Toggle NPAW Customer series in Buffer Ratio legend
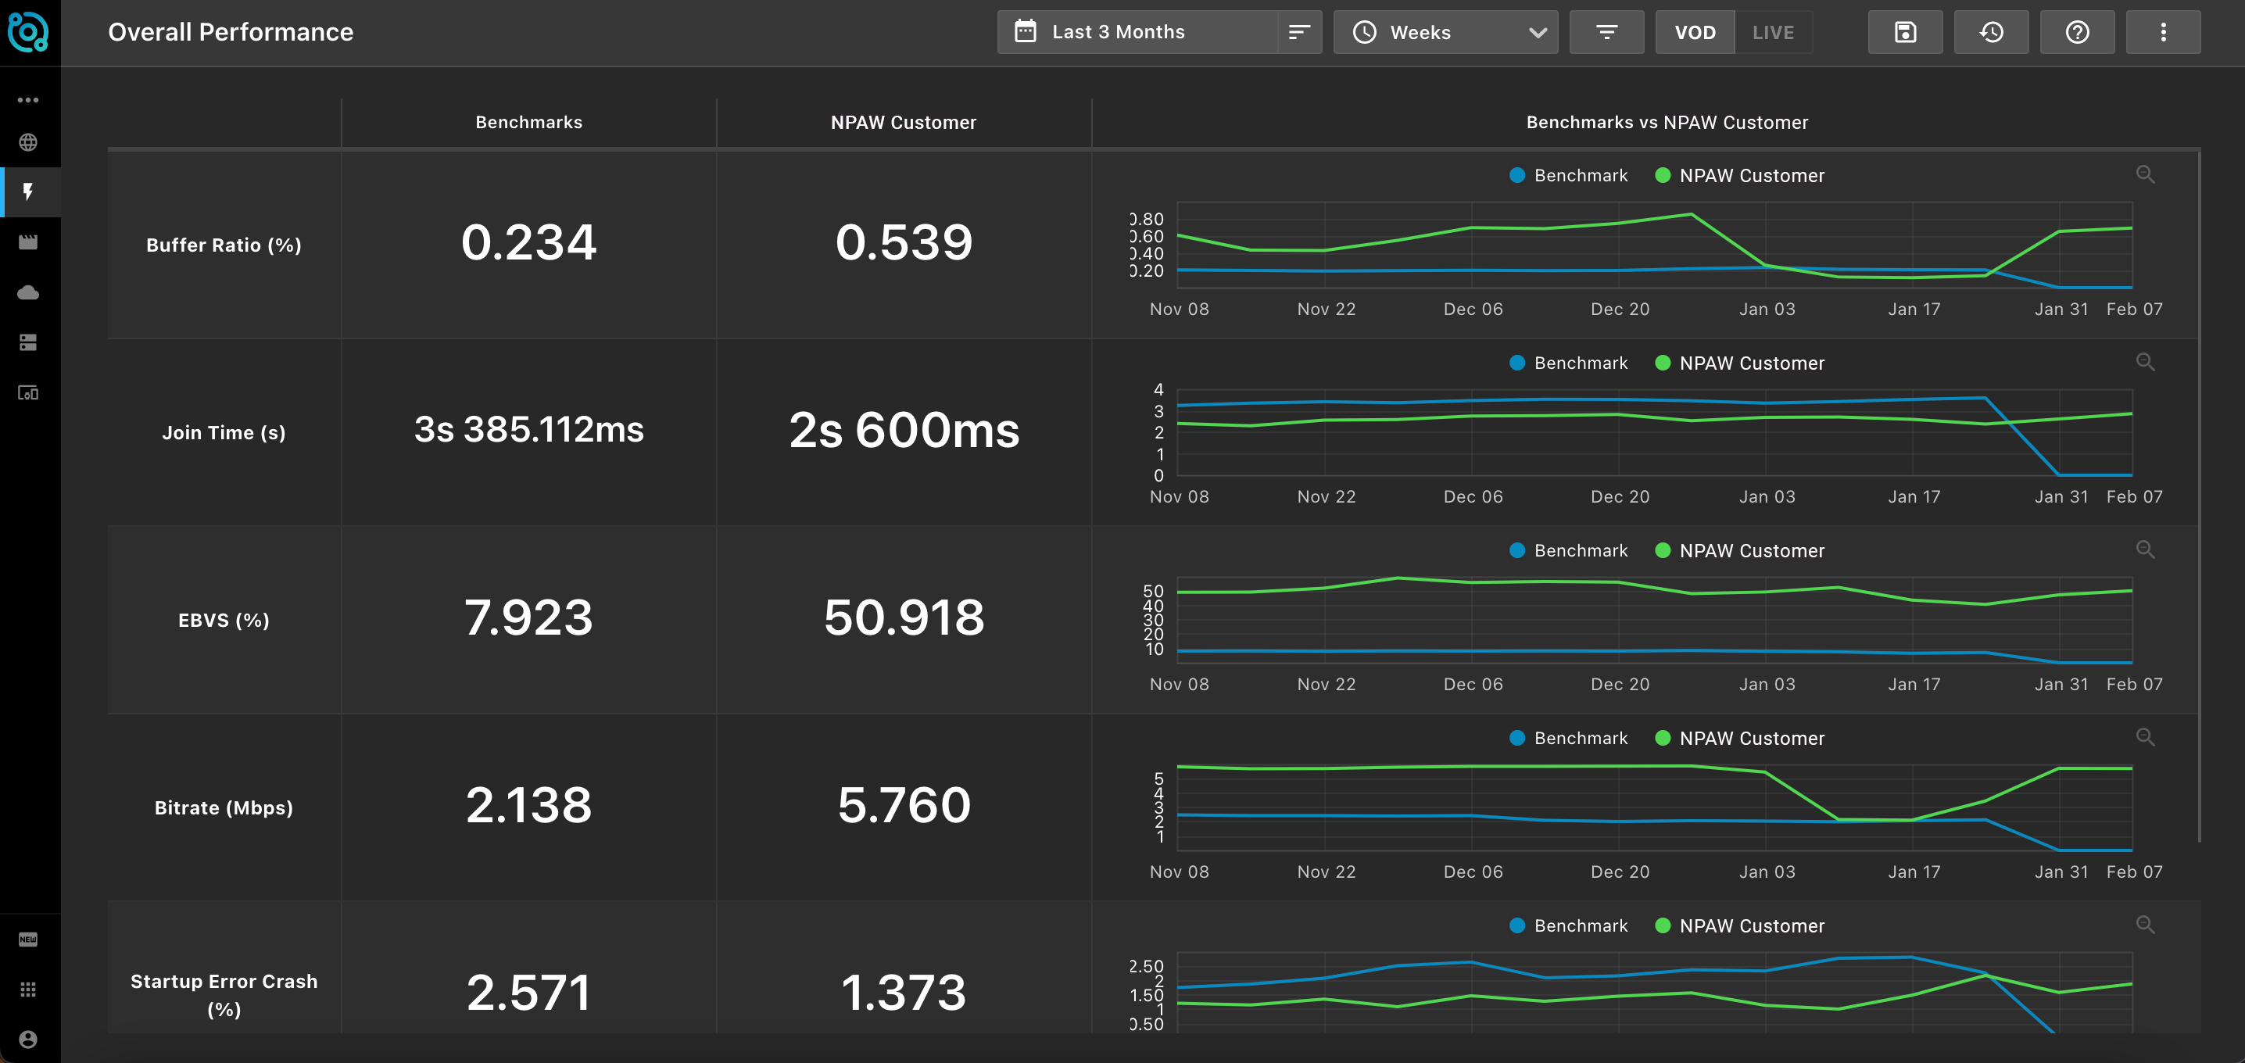2245x1063 pixels. [x=1739, y=175]
